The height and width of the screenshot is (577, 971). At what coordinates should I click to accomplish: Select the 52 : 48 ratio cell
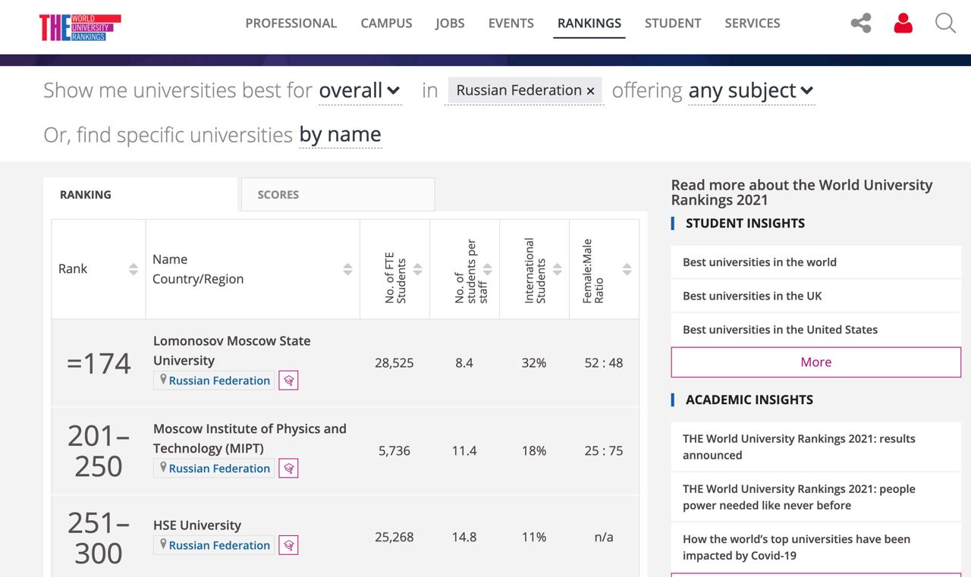coord(604,363)
